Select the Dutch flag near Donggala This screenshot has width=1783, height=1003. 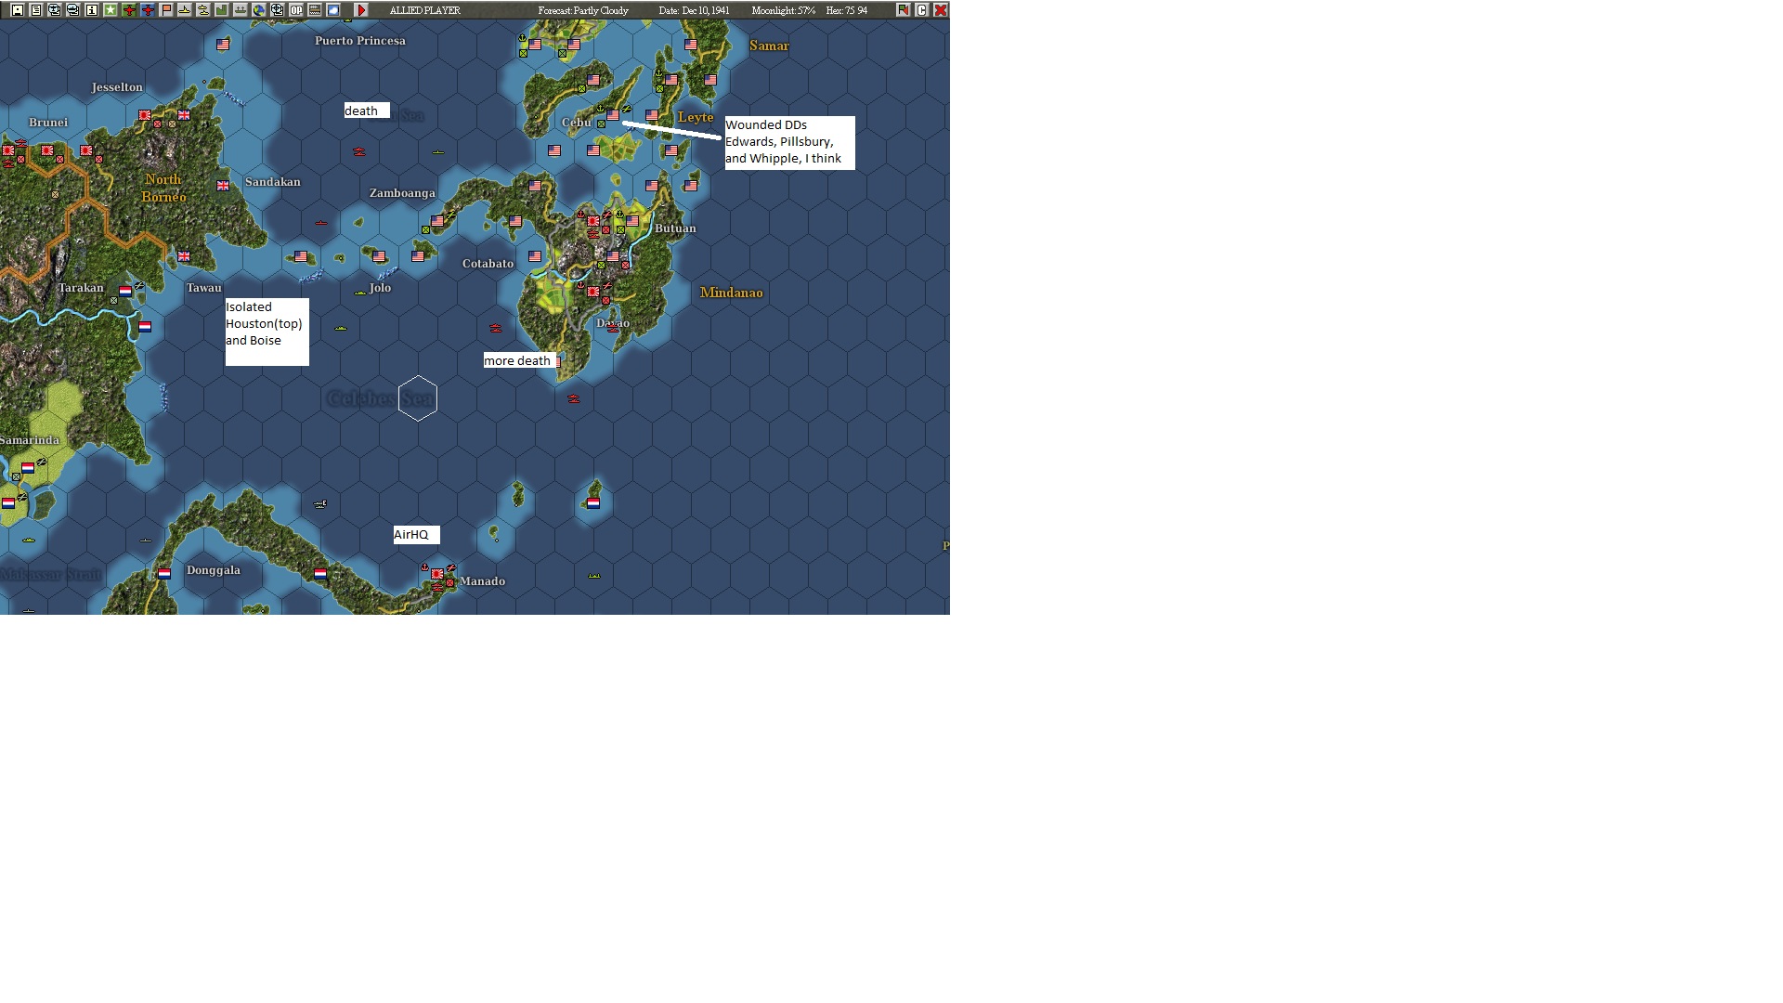(164, 573)
